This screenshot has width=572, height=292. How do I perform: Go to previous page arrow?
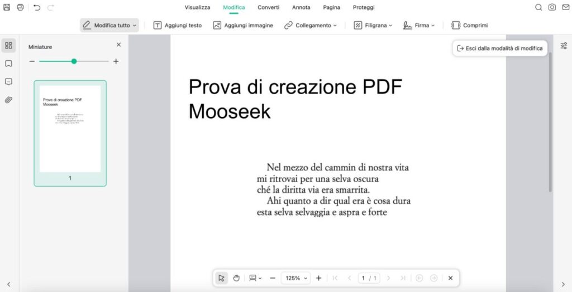tap(350, 278)
